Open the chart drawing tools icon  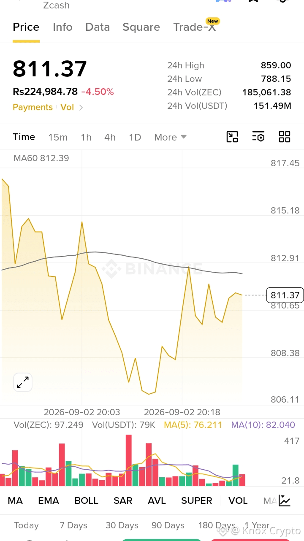tap(232, 137)
